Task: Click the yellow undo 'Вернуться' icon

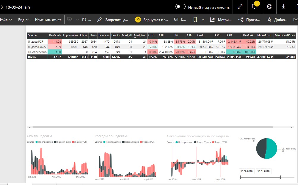Action: coord(138,20)
